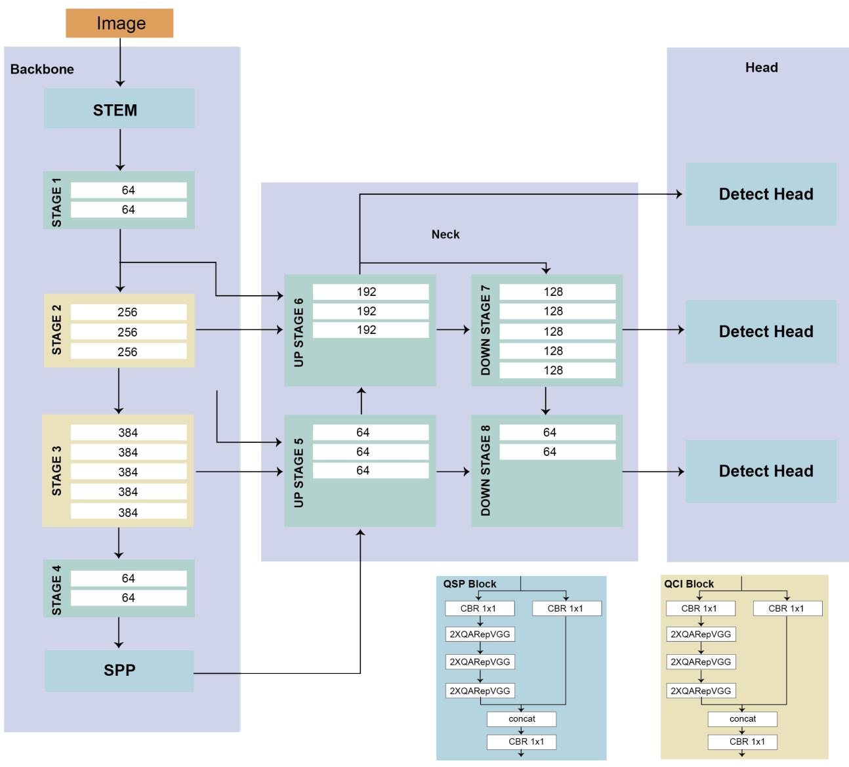Select the concat box in QSP Block
Viewport: 849px width, 767px height.
tap(522, 719)
